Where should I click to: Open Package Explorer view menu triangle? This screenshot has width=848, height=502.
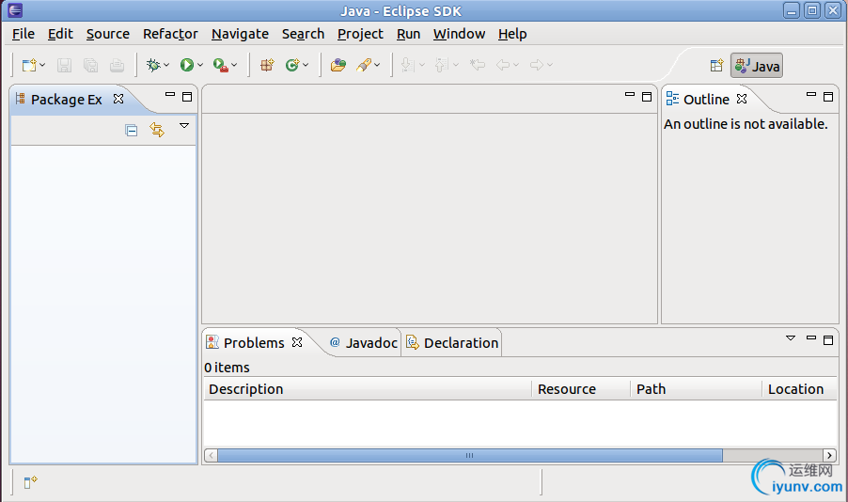184,126
